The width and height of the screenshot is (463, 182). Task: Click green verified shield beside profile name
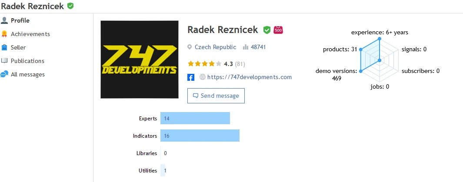(267, 30)
